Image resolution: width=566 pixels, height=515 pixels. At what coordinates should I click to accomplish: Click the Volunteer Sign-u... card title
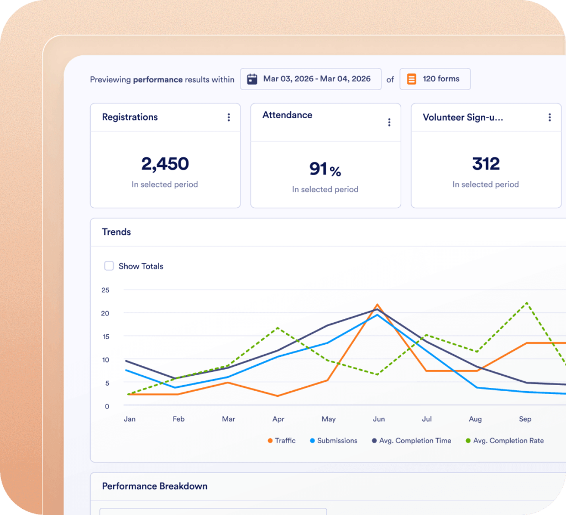463,117
